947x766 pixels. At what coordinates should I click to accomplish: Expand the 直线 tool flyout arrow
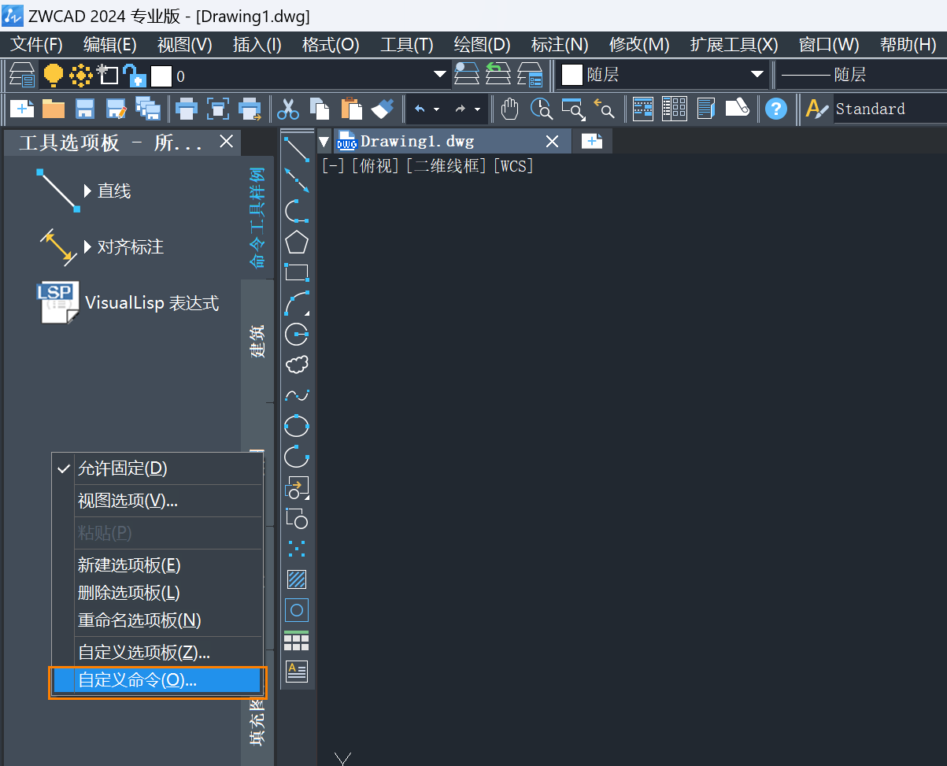point(87,191)
